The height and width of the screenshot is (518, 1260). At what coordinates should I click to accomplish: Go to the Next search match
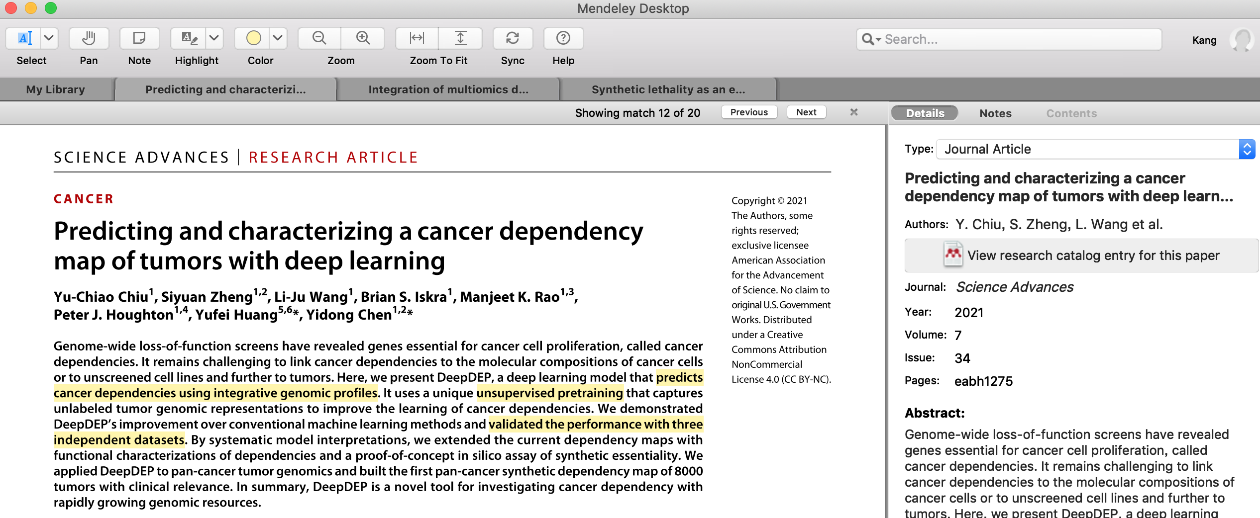pos(806,112)
